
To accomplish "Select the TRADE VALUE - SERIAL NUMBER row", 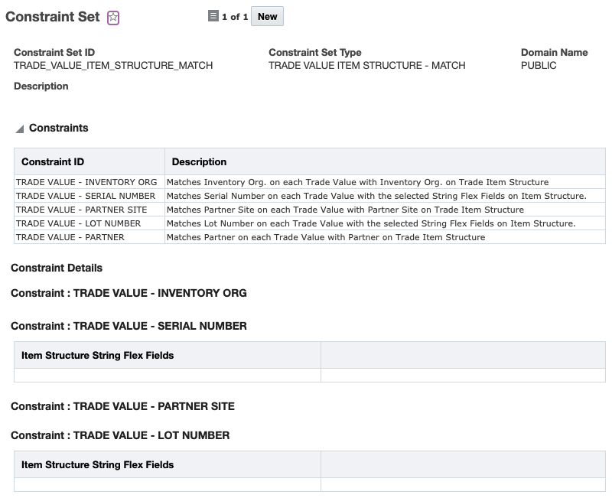I will point(86,196).
